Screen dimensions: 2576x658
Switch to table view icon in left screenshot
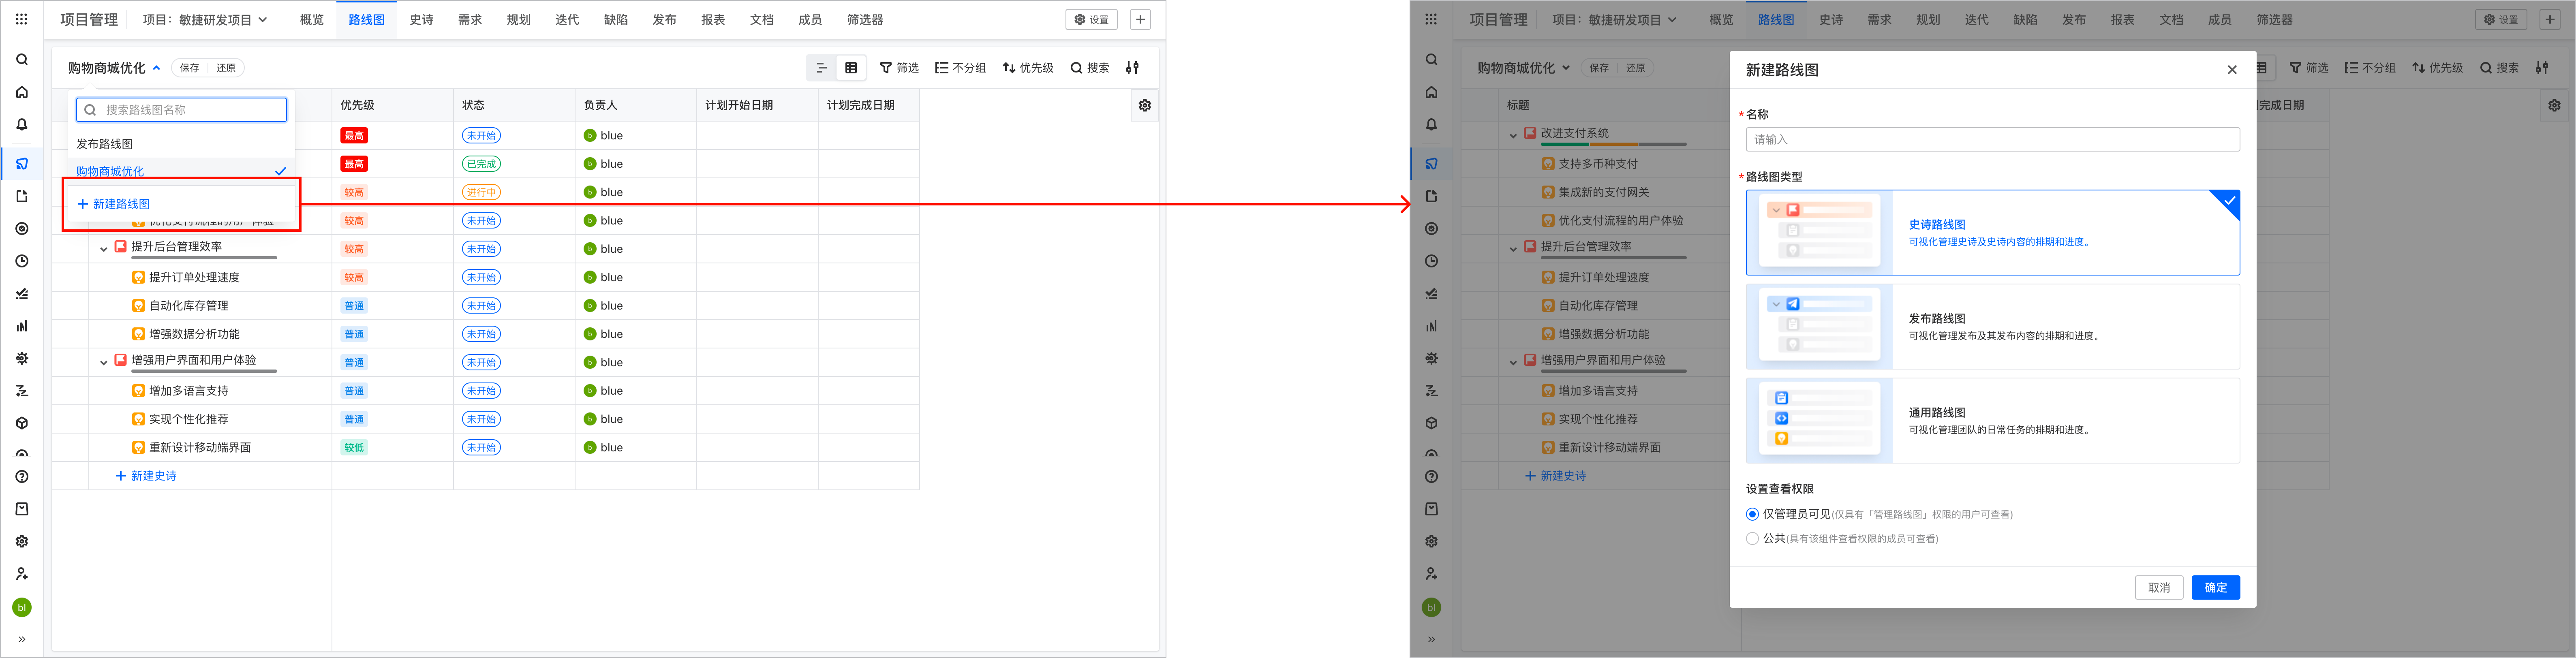[851, 68]
